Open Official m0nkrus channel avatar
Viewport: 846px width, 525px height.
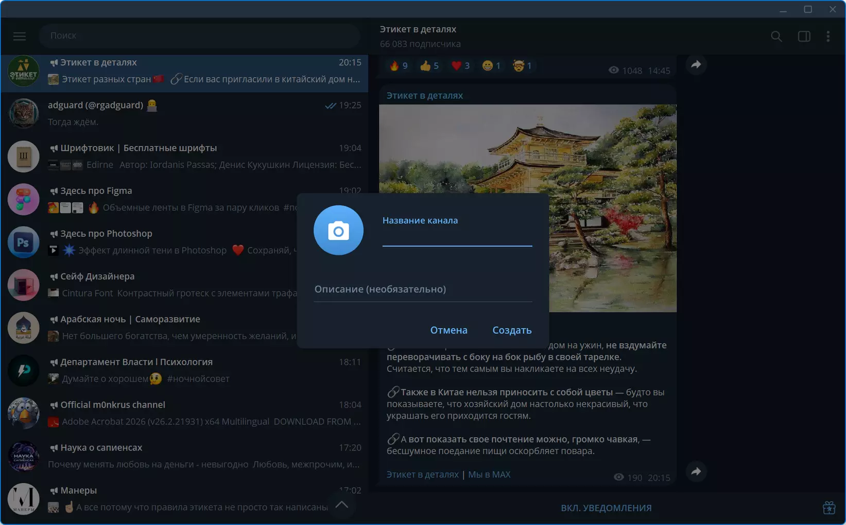(x=23, y=413)
